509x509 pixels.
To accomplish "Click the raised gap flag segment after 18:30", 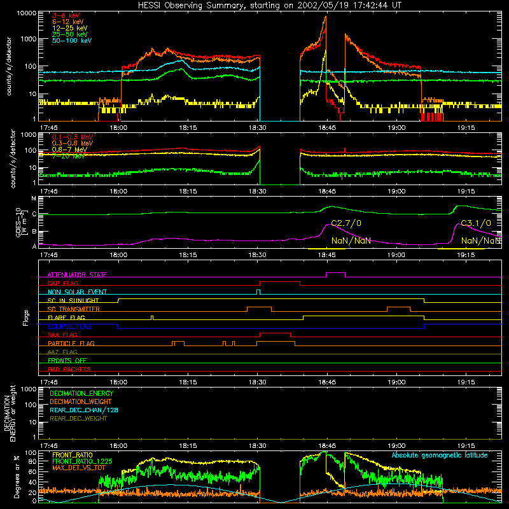I will 279,282.
